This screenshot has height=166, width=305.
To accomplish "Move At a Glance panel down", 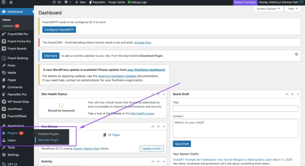I will point(158,126).
